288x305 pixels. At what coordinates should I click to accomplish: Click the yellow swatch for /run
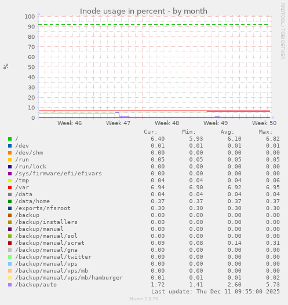click(x=10, y=160)
